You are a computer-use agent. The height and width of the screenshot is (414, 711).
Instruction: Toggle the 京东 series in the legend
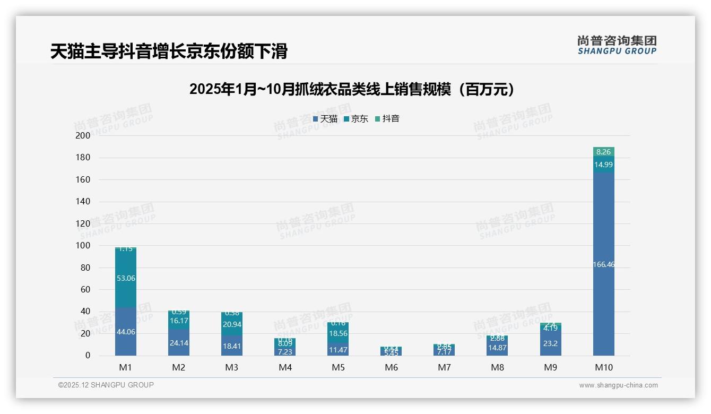tap(361, 119)
